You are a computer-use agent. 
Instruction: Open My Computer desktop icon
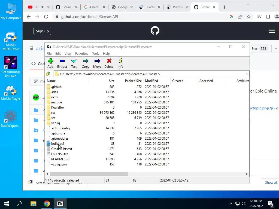[x=11, y=11]
